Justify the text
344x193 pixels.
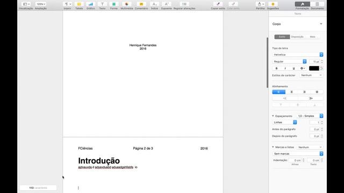point(317,92)
